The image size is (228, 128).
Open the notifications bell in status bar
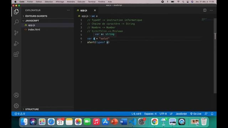click(x=212, y=114)
